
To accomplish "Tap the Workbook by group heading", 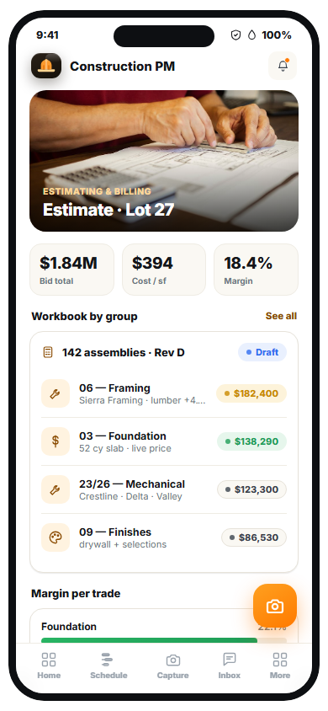I will pyautogui.click(x=84, y=317).
